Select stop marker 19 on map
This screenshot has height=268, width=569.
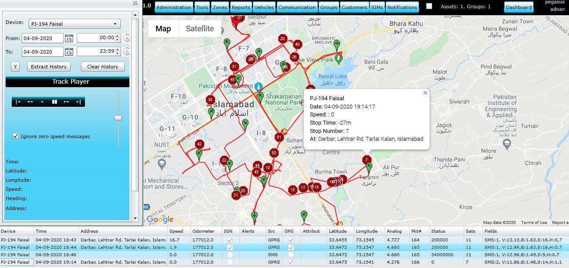point(268,168)
